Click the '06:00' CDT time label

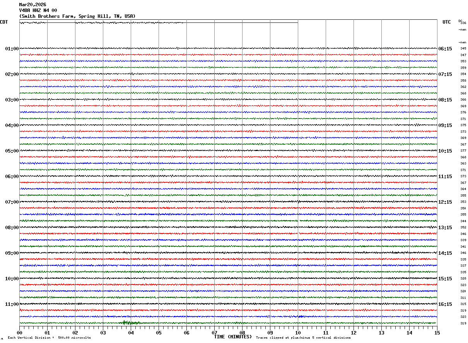click(x=12, y=177)
